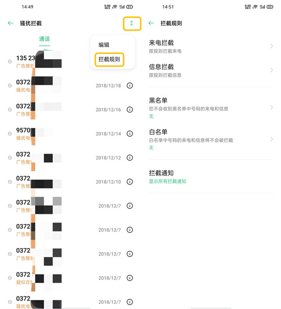The image size is (281, 309).
Task: Expand 来电拦截 settings chevron
Action: [272, 46]
